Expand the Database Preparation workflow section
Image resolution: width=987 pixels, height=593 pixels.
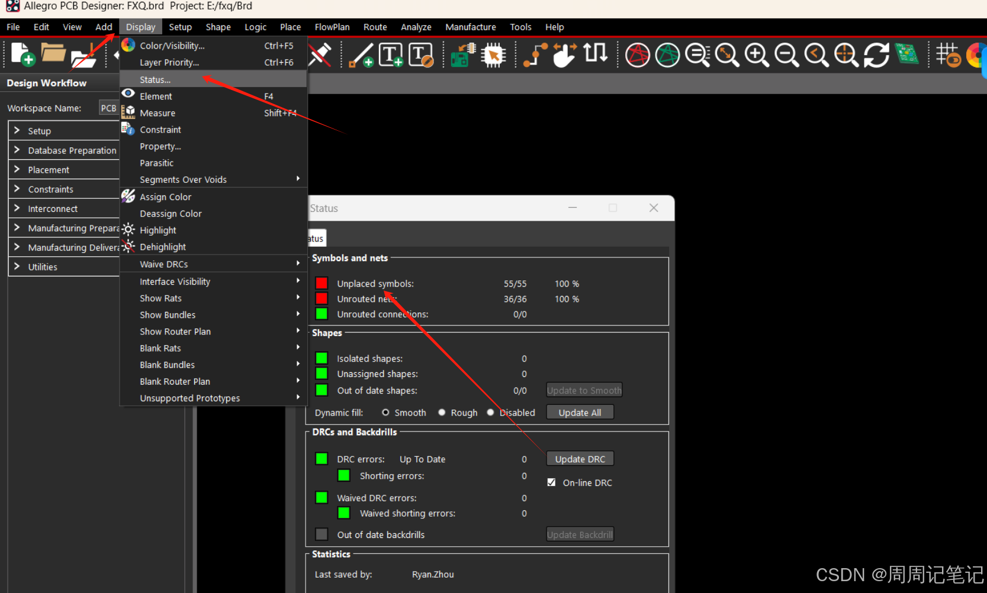pos(17,150)
